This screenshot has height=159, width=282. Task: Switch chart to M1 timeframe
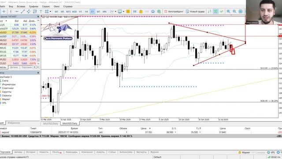[56, 11]
